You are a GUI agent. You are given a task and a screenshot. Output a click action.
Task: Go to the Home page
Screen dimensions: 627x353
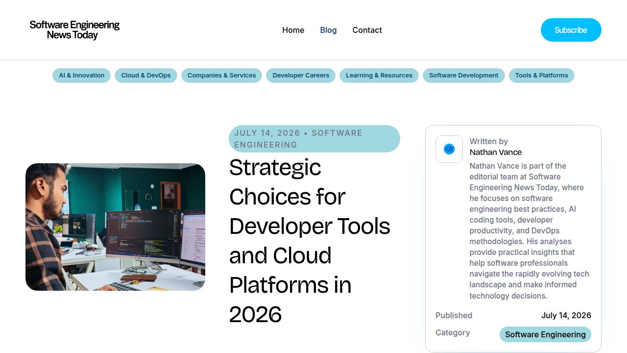point(293,30)
